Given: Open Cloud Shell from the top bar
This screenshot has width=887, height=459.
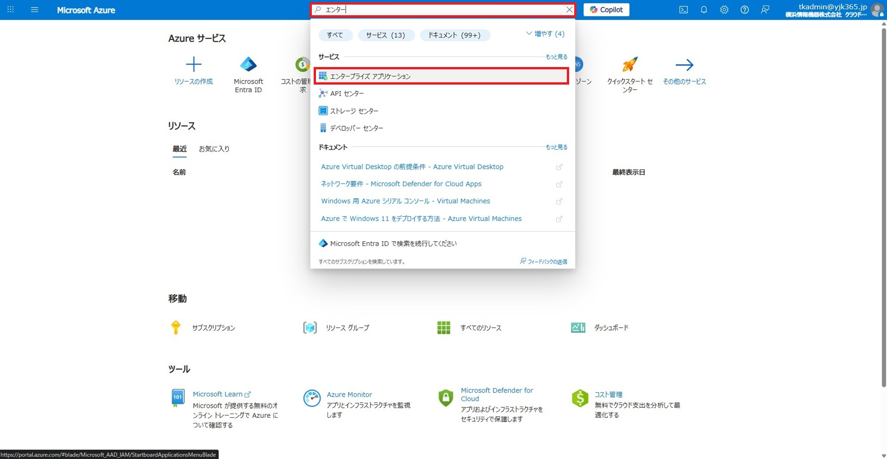Looking at the screenshot, I should coord(683,10).
